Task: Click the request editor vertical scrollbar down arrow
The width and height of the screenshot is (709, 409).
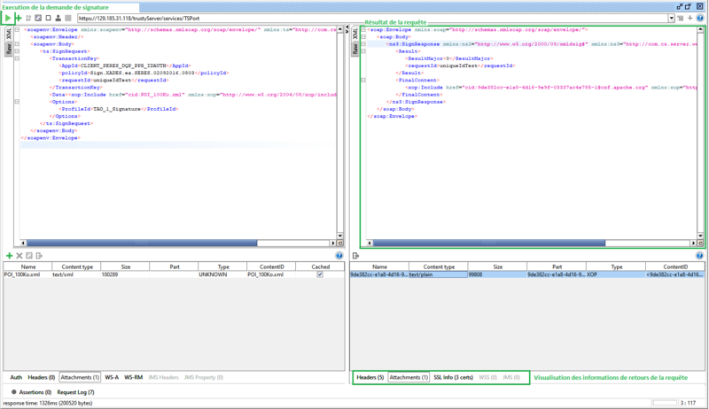Action: click(x=340, y=235)
